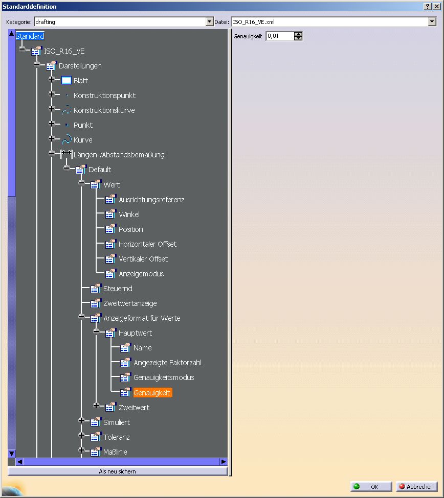Click the Ausrichtungsreferenz node icon

pyautogui.click(x=110, y=199)
